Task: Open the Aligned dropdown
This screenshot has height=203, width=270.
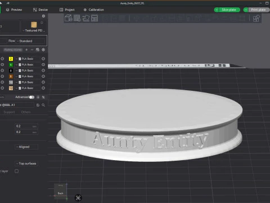Action: click(x=26, y=147)
